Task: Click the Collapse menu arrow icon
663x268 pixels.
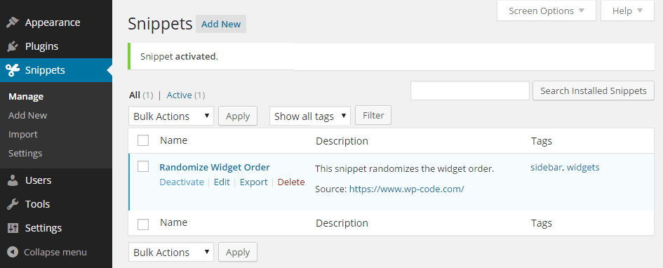Action: [13, 253]
